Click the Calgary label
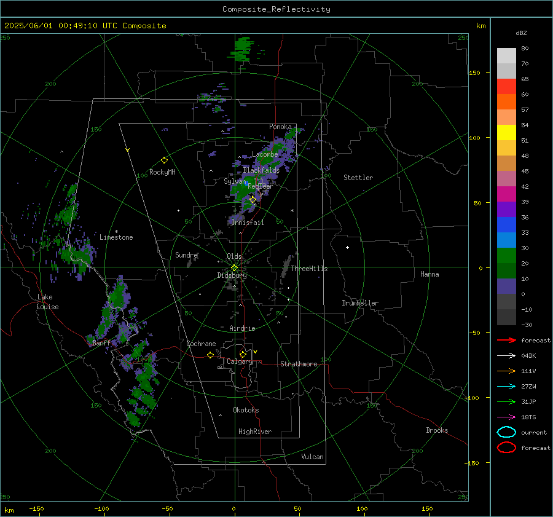This screenshot has height=517, width=553. pos(240,361)
